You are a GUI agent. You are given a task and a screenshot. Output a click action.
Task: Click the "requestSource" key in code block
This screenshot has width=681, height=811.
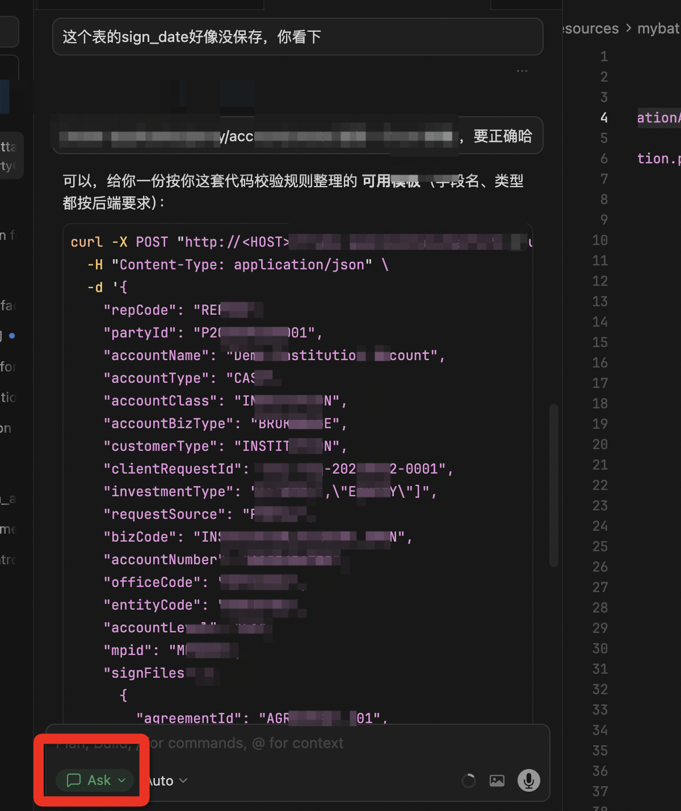pyautogui.click(x=168, y=514)
